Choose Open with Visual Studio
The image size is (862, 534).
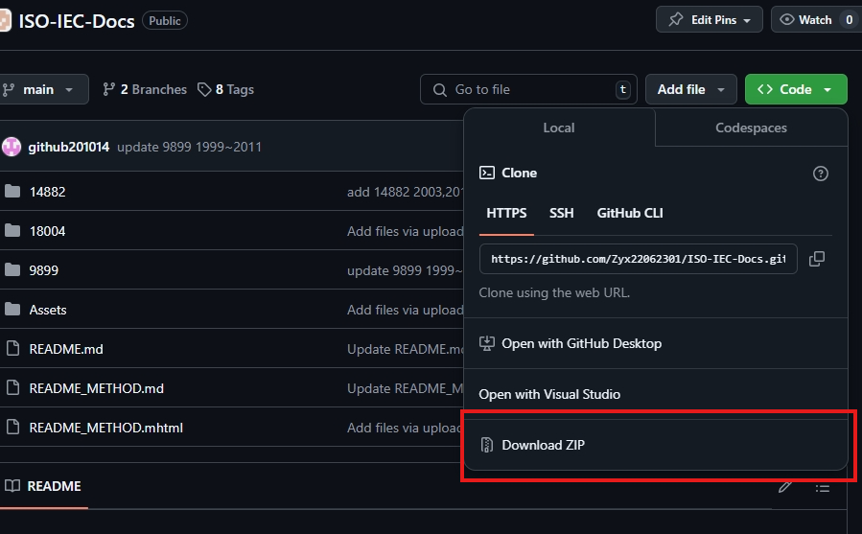(x=656, y=394)
